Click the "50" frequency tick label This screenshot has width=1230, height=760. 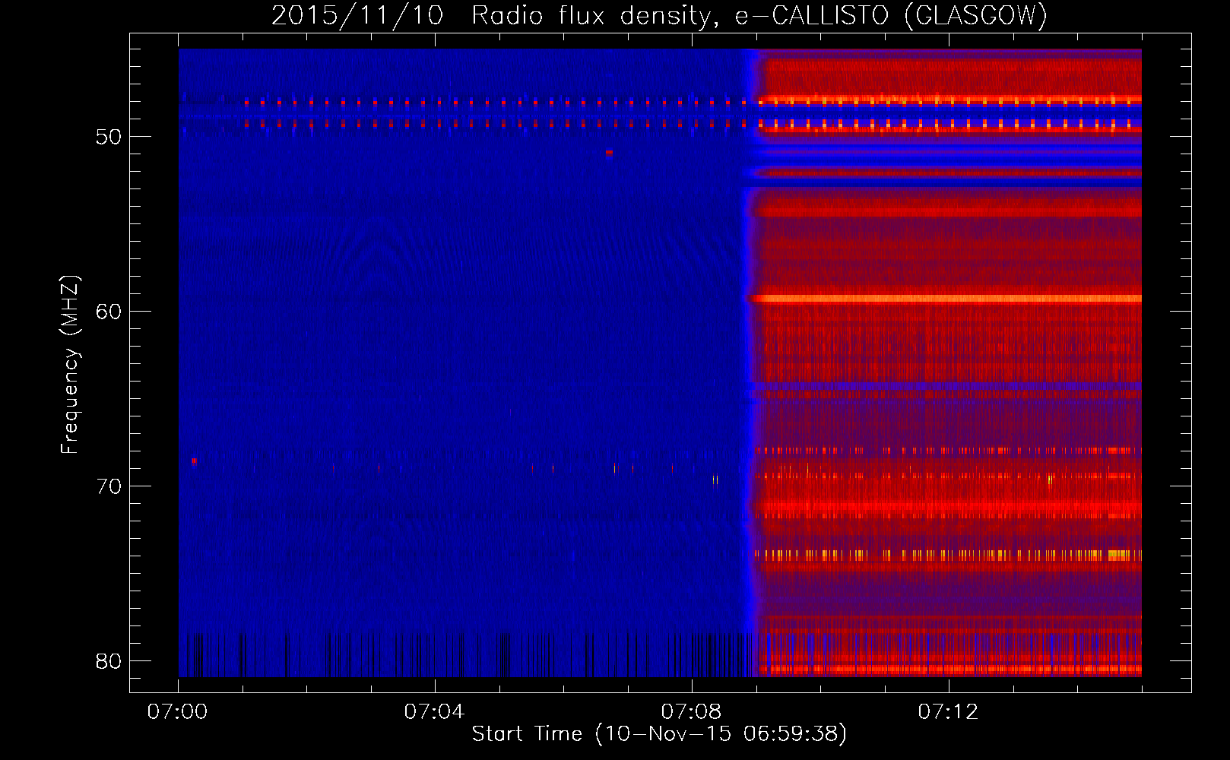[x=109, y=137]
